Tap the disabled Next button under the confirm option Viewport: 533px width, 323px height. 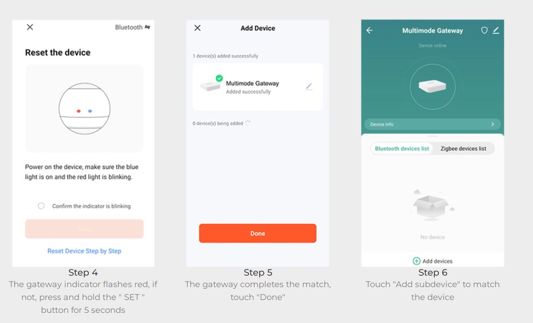[x=84, y=229]
